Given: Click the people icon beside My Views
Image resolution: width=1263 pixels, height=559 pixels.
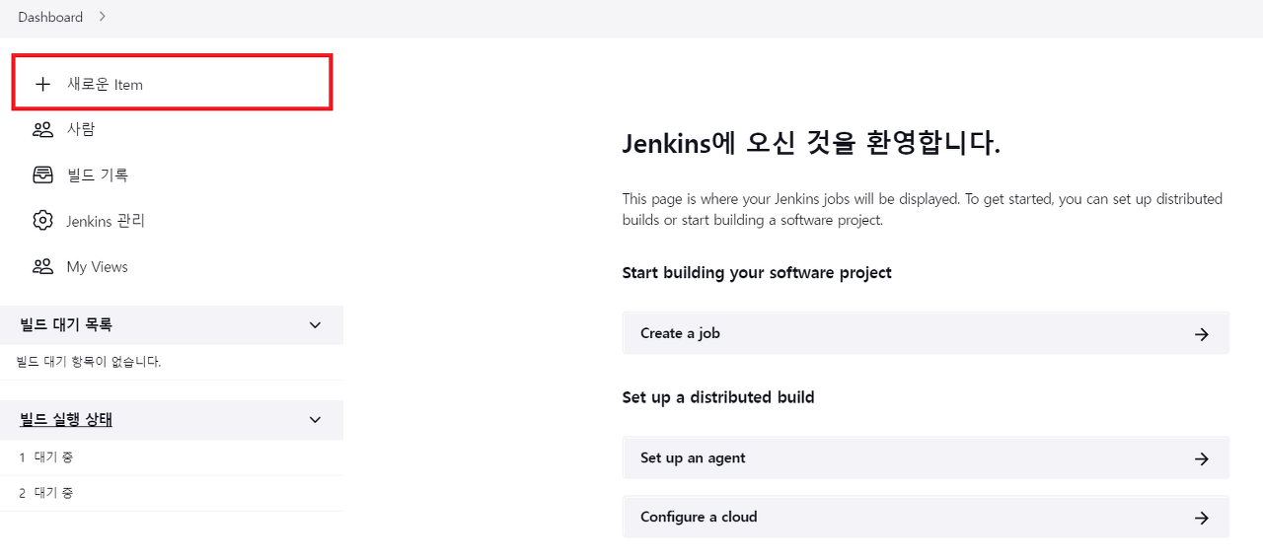Looking at the screenshot, I should [42, 266].
